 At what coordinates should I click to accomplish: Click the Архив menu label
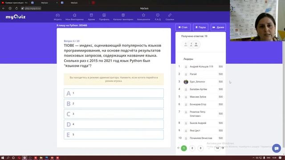(x=91, y=20)
